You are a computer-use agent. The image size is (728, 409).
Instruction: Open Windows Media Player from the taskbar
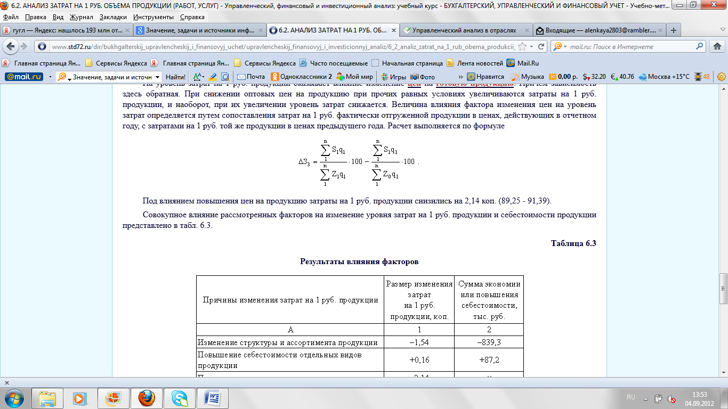(80, 398)
